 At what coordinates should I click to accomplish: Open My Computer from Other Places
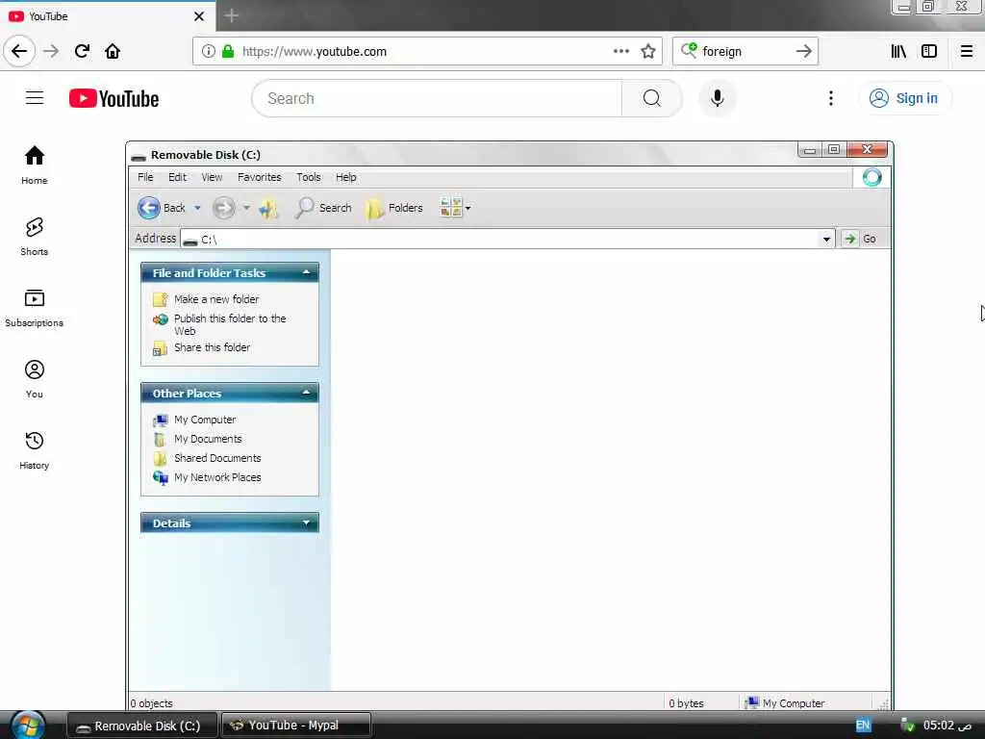(x=205, y=420)
